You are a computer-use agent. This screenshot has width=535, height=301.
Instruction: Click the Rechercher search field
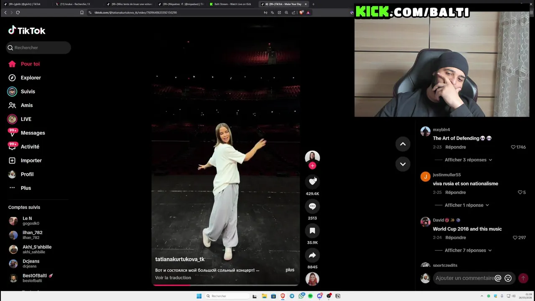tap(38, 48)
